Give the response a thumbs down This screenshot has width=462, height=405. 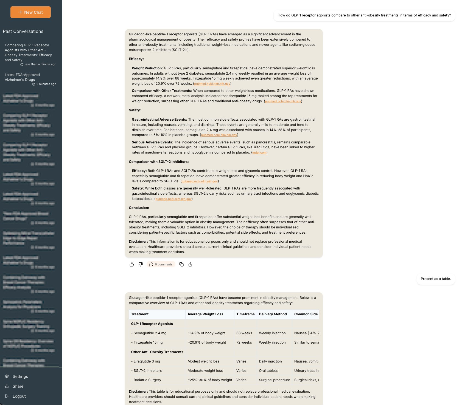(141, 264)
